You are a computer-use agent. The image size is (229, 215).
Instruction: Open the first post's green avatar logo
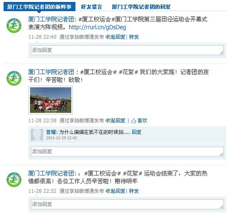[x=14, y=26]
